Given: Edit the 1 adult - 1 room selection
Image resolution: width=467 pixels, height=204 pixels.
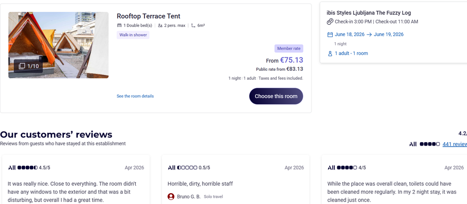Looking at the screenshot, I should (x=351, y=53).
